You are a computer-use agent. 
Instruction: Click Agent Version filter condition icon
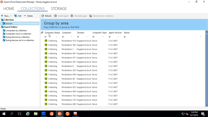tap(110, 37)
